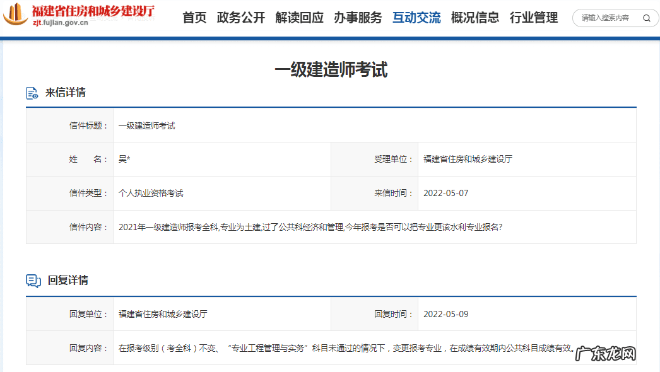
Task: Open the 概况信息 menu item
Action: click(x=474, y=18)
